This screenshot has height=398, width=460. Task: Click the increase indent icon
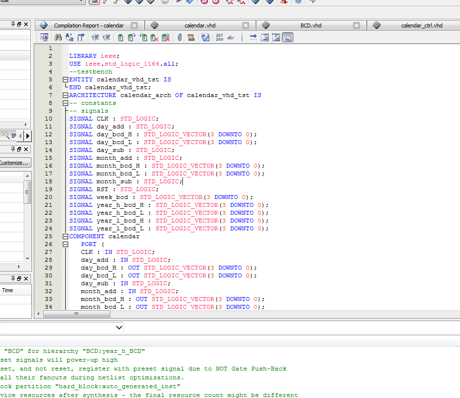tap(95, 37)
